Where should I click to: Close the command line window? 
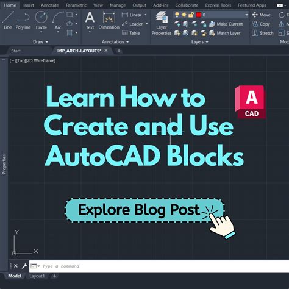coord(16,266)
